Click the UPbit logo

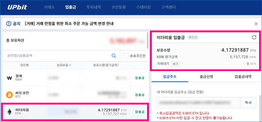pos(17,7)
